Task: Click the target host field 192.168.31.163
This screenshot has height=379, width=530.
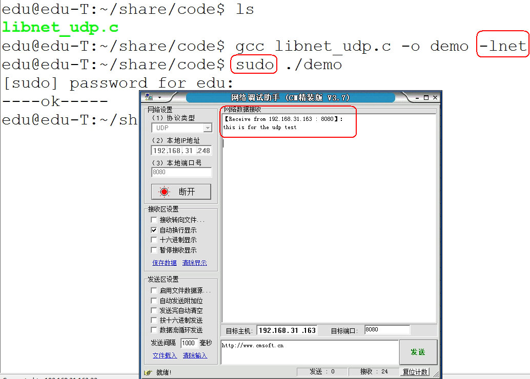Action: pyautogui.click(x=287, y=330)
